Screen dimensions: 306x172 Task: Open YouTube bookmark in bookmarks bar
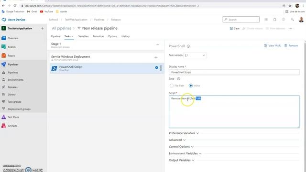[47, 11]
